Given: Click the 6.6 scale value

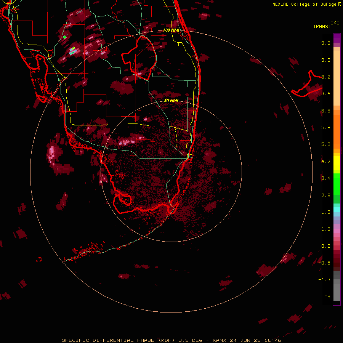Looking at the screenshot, I should (326, 111).
